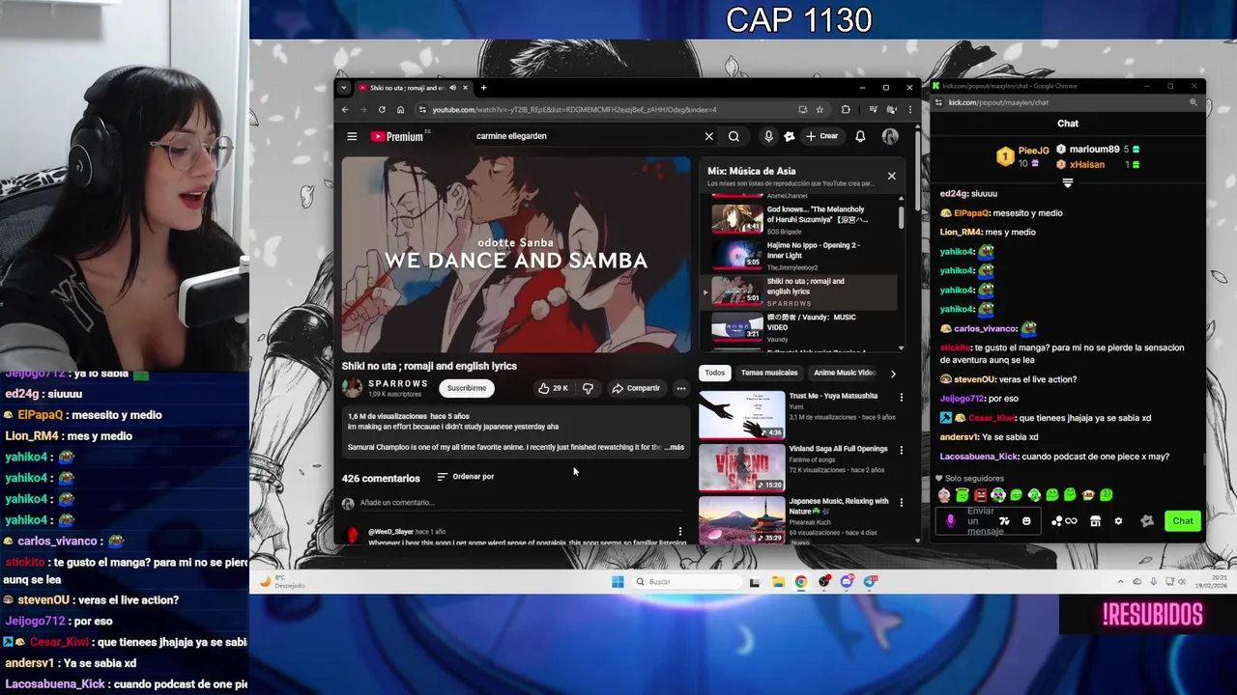The image size is (1237, 695).
Task: Clear the 'carmine ellegarden' search text
Action: point(708,136)
